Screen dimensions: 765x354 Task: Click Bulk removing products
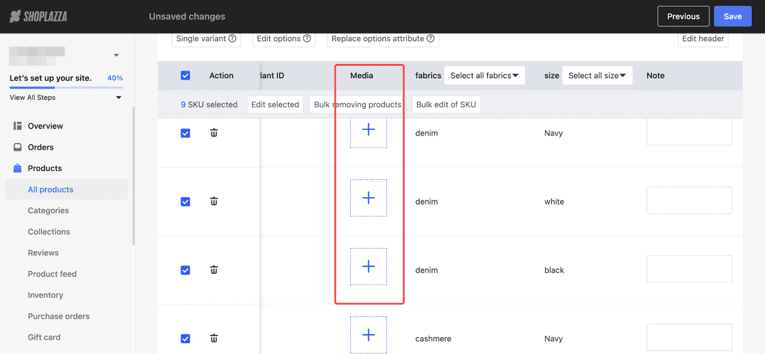click(357, 105)
